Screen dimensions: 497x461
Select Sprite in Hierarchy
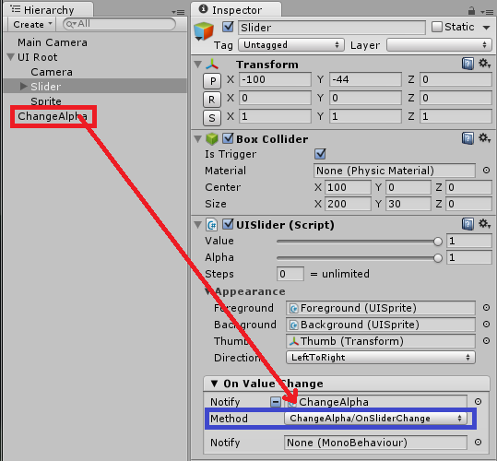[46, 101]
